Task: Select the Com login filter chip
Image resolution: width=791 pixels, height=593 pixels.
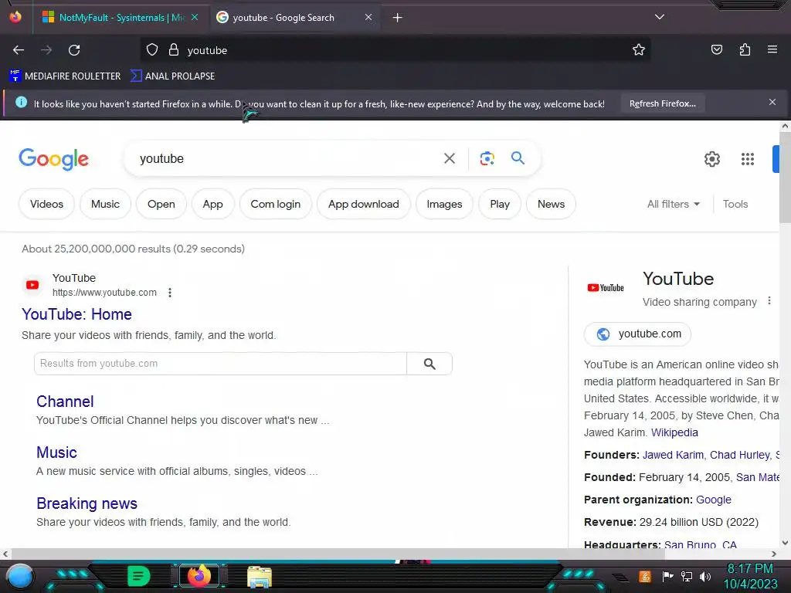Action: click(x=276, y=204)
